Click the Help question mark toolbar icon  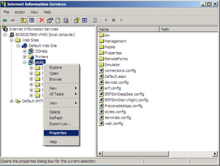coord(77,20)
